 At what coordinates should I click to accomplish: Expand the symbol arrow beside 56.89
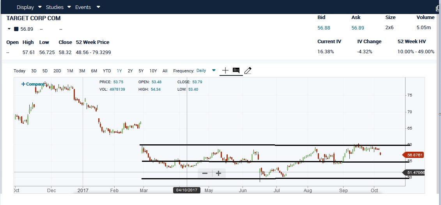9,29
